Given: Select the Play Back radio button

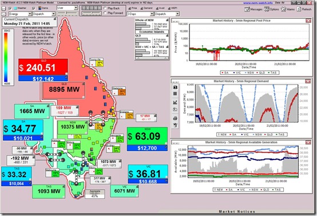Looking at the screenshot, I should [x=105, y=8].
